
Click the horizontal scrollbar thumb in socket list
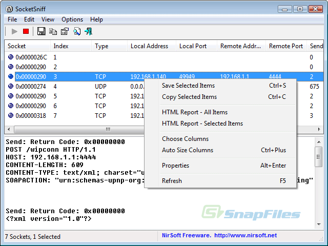[x=79, y=129]
